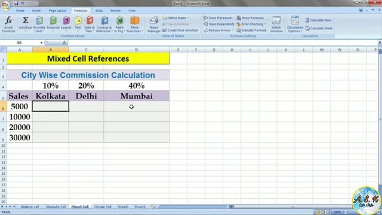Switch to the Data ribbon tab
Image resolution: width=382 pixels, height=215 pixels.
(99, 11)
